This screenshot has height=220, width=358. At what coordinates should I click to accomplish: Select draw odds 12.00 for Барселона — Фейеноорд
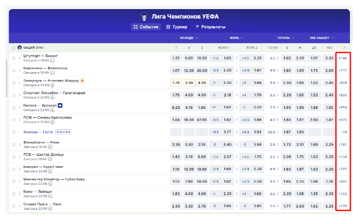point(189,70)
